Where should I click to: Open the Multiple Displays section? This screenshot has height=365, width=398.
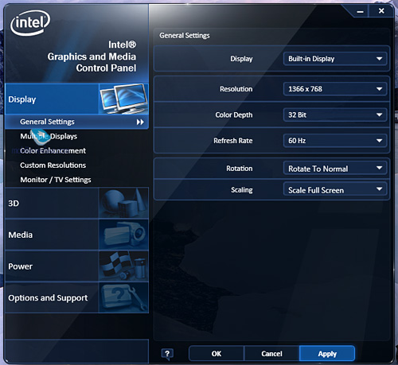49,136
